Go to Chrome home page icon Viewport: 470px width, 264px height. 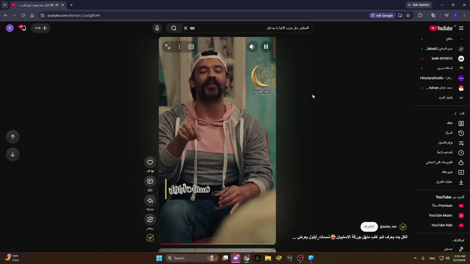(x=32, y=15)
